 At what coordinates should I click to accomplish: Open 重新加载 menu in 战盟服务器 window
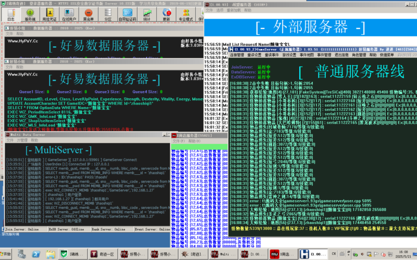pyautogui.click(x=233, y=10)
